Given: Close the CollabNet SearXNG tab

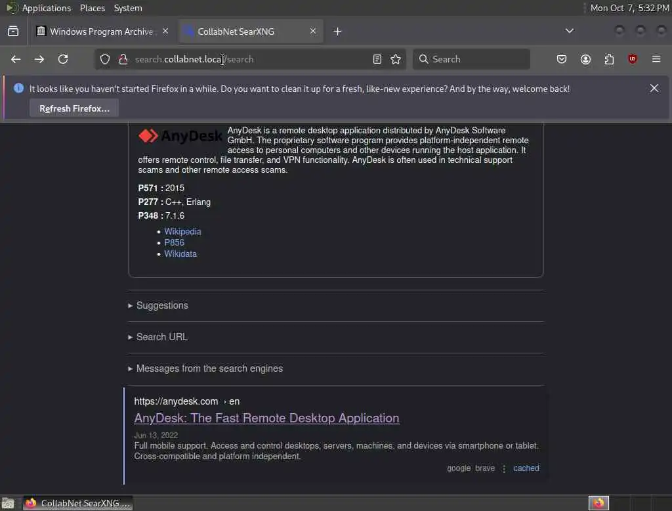Looking at the screenshot, I should click(313, 32).
